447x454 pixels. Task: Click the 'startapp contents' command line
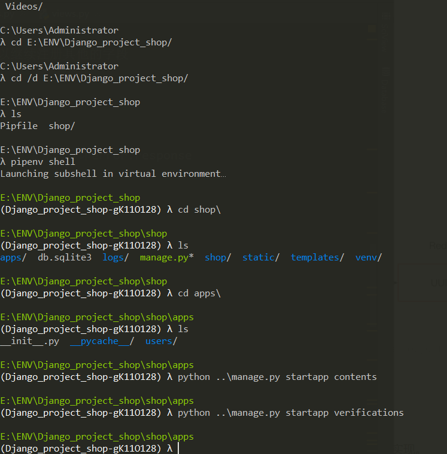(277, 377)
